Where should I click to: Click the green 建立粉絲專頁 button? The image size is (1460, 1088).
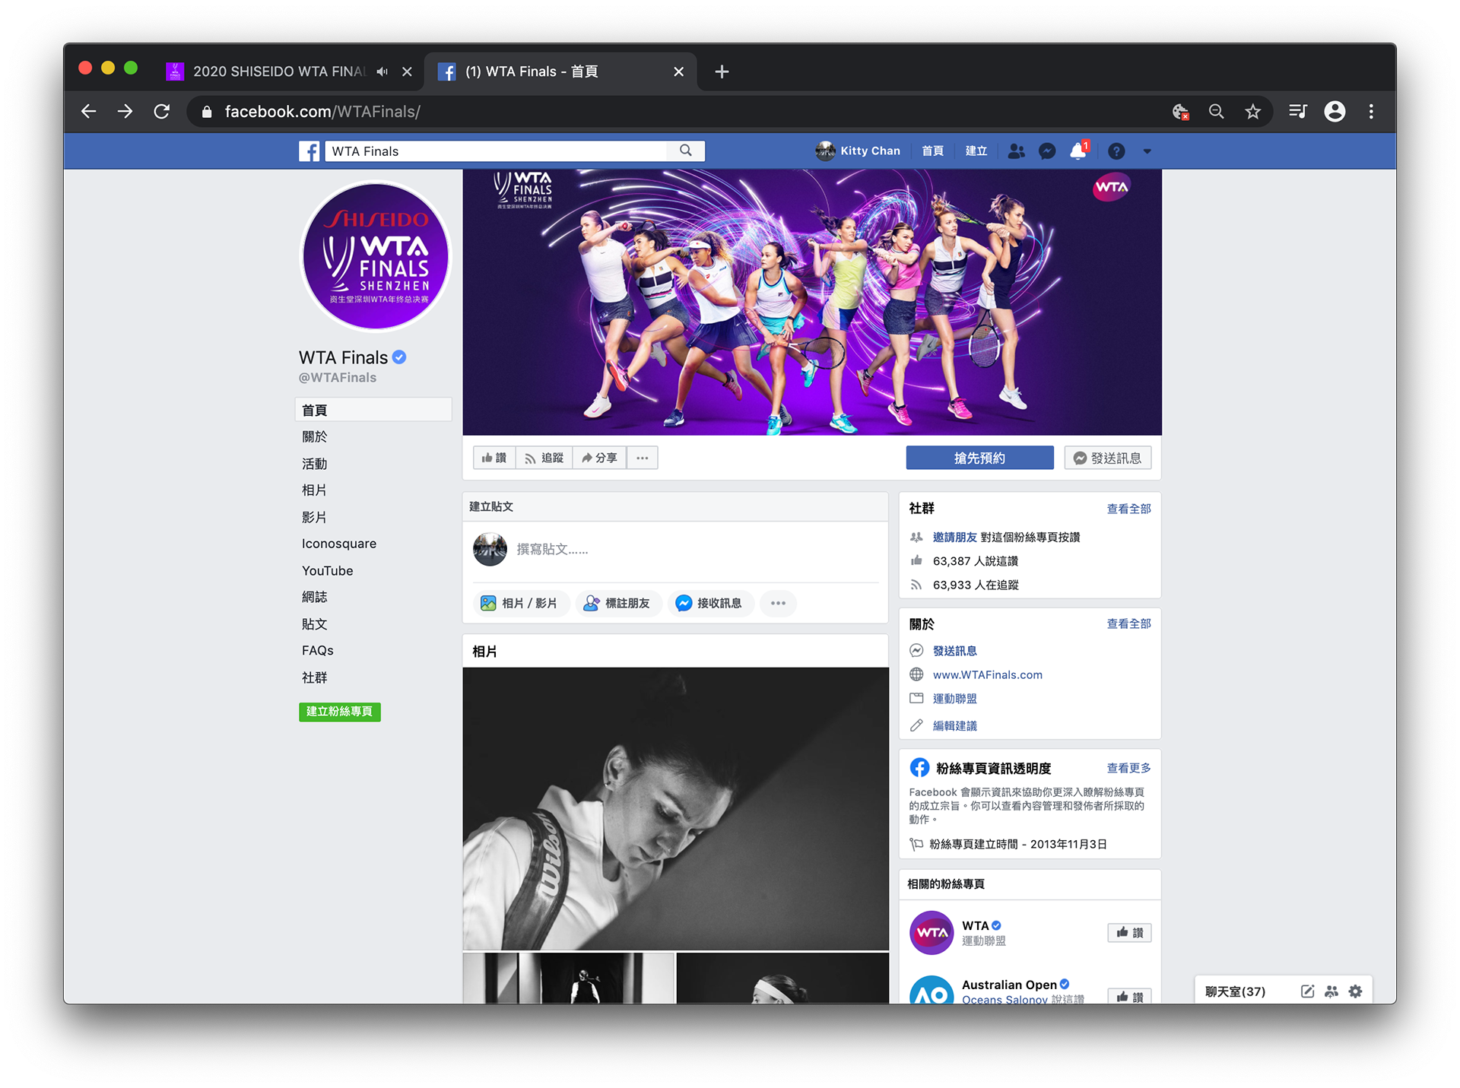point(339,712)
